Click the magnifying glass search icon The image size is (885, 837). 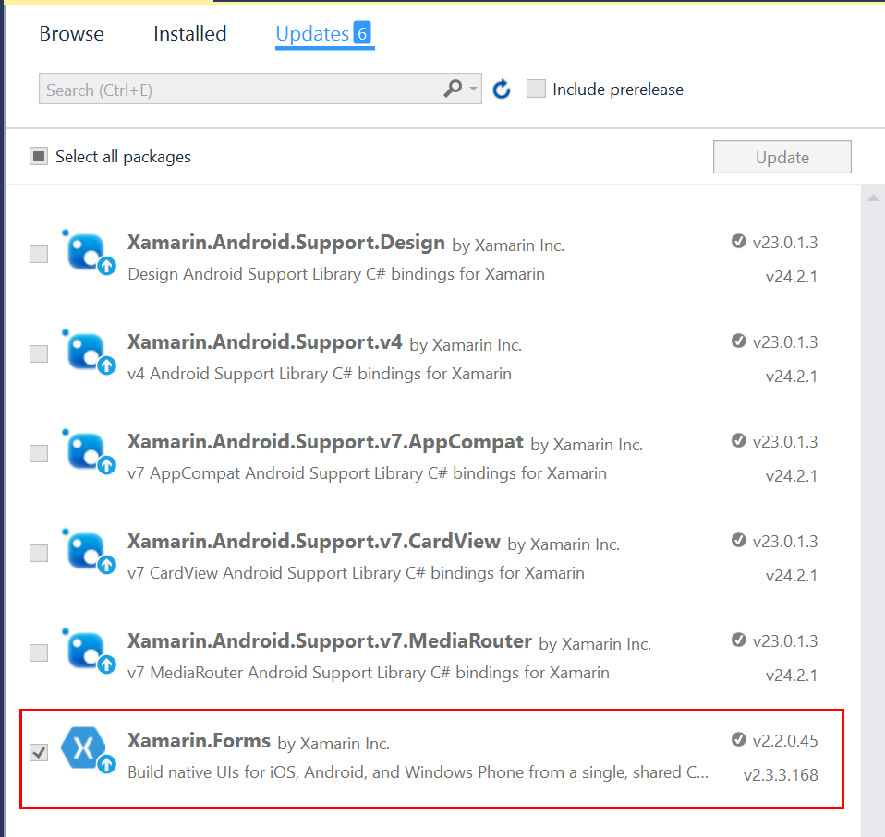point(453,89)
